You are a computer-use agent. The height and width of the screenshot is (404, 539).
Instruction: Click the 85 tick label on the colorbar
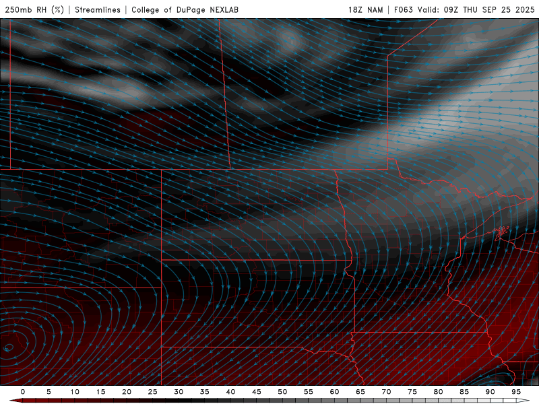464,392
